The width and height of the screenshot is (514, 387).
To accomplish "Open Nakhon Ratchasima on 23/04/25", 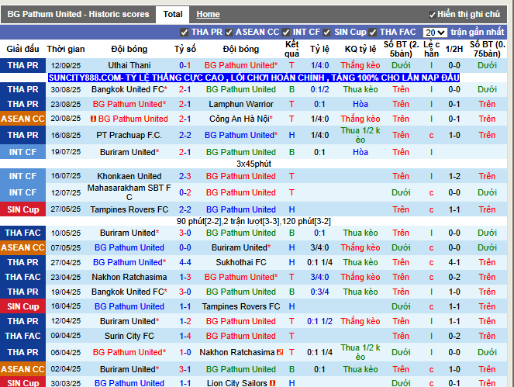I will [x=129, y=277].
